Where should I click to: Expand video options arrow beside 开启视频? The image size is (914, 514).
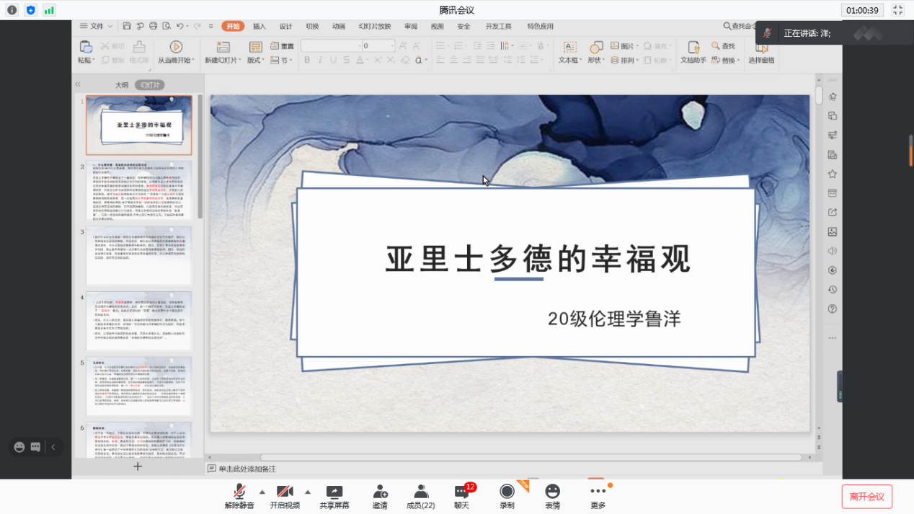click(308, 492)
